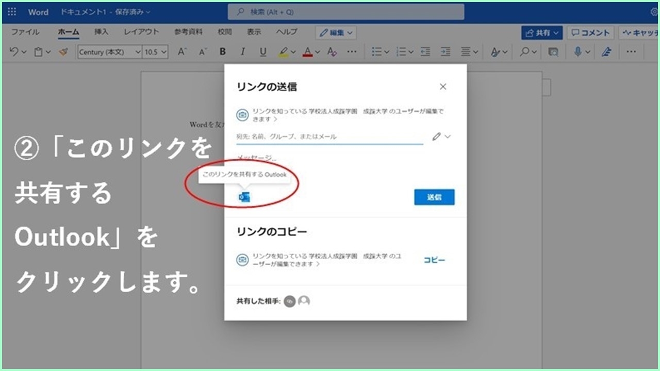Click the Clear Formatting eraser icon

pos(332,52)
